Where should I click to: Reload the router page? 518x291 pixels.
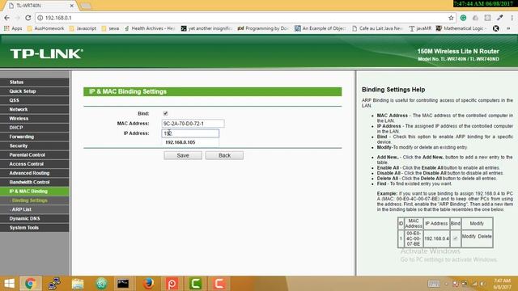(x=28, y=18)
